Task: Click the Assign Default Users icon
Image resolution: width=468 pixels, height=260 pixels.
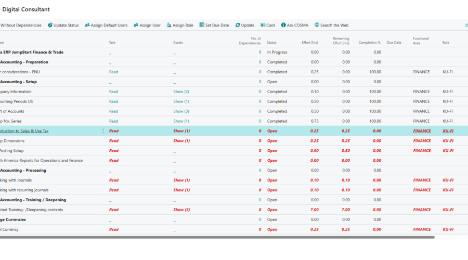Action: [87, 25]
